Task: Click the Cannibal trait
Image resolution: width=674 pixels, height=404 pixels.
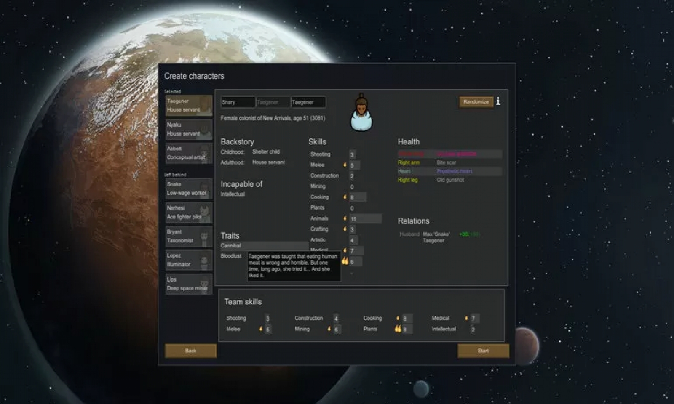Action: pyautogui.click(x=264, y=245)
